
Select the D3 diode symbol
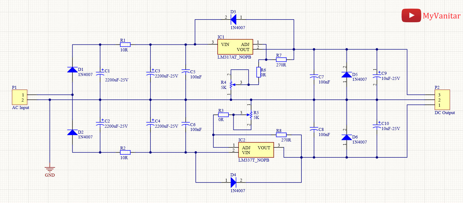[233, 20]
